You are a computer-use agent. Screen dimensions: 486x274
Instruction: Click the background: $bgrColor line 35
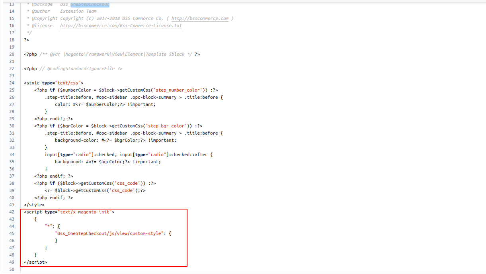point(107,162)
